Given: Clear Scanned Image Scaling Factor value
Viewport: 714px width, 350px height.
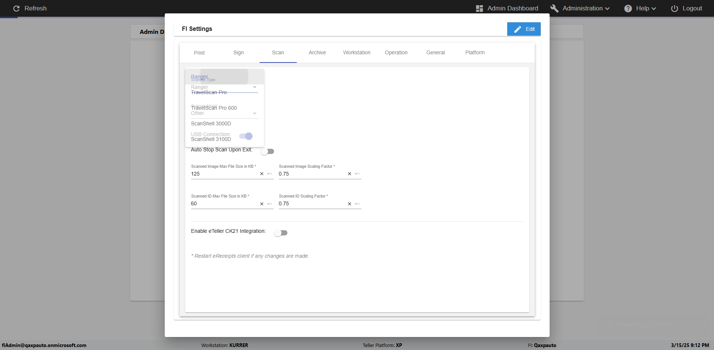Looking at the screenshot, I should [350, 174].
